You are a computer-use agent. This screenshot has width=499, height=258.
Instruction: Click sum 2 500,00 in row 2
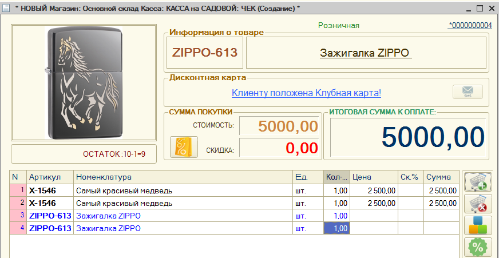click(x=441, y=203)
